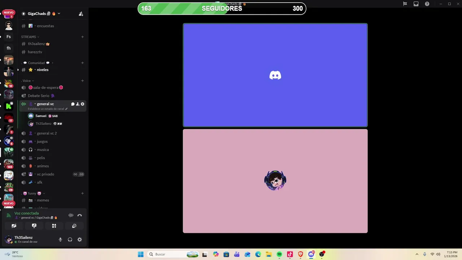
Task: Open TikTok app from taskbar
Action: [290, 254]
